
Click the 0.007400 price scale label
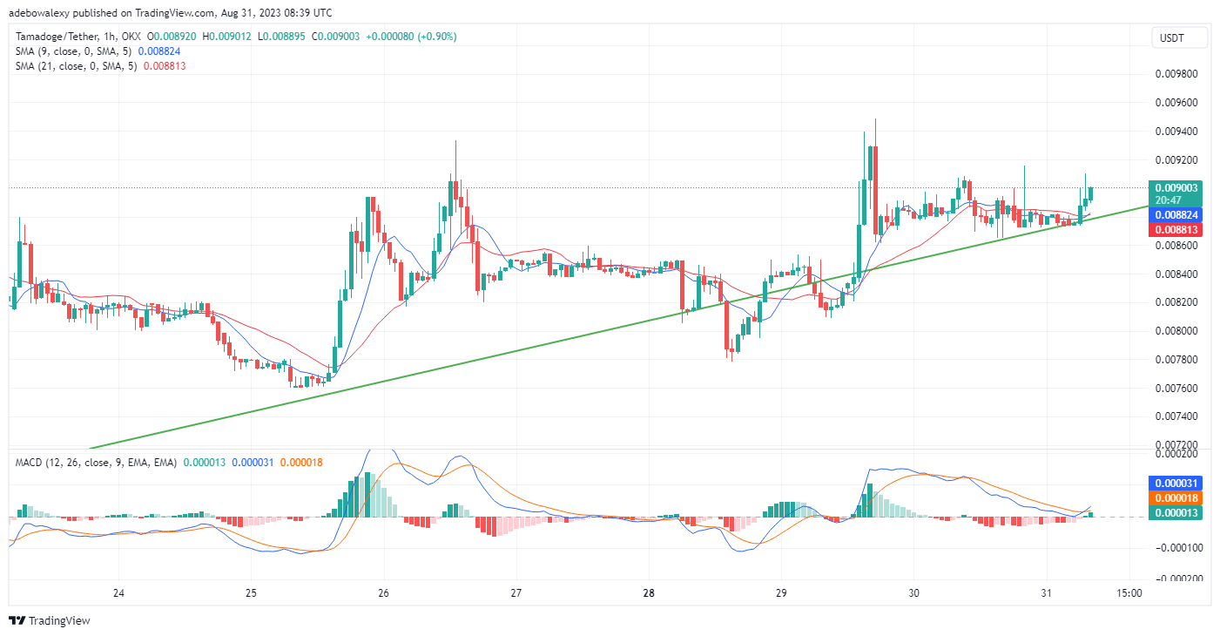1176,417
